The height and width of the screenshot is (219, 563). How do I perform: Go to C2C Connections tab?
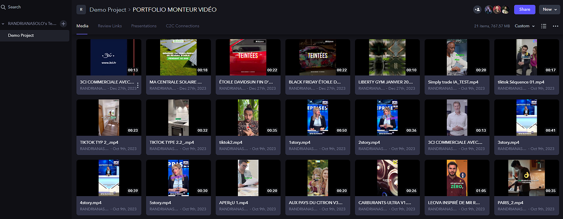point(183,26)
